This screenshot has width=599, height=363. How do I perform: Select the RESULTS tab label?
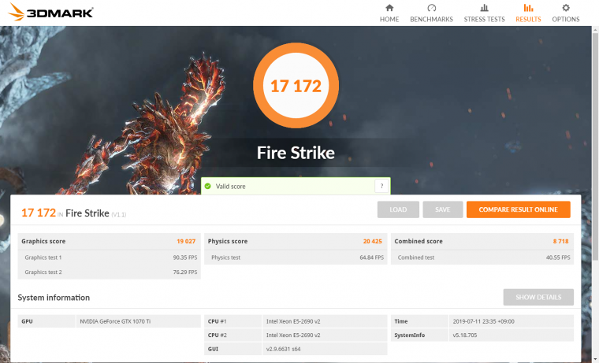[x=528, y=19]
